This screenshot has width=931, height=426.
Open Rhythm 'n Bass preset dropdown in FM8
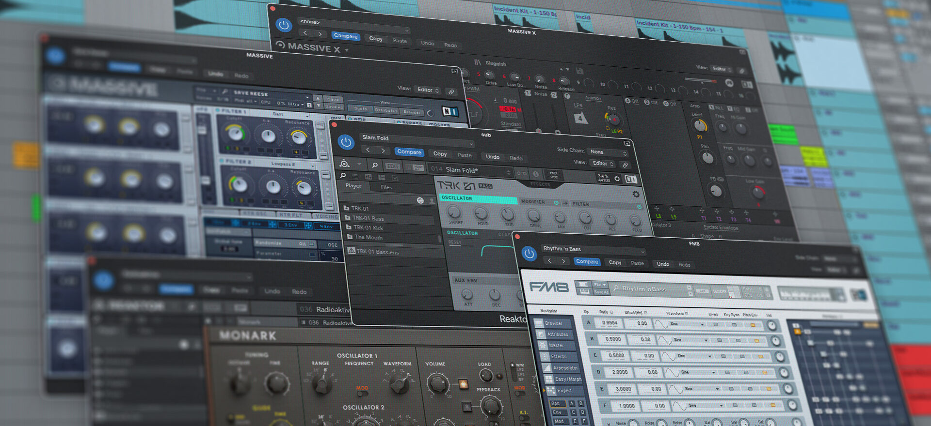(x=593, y=250)
